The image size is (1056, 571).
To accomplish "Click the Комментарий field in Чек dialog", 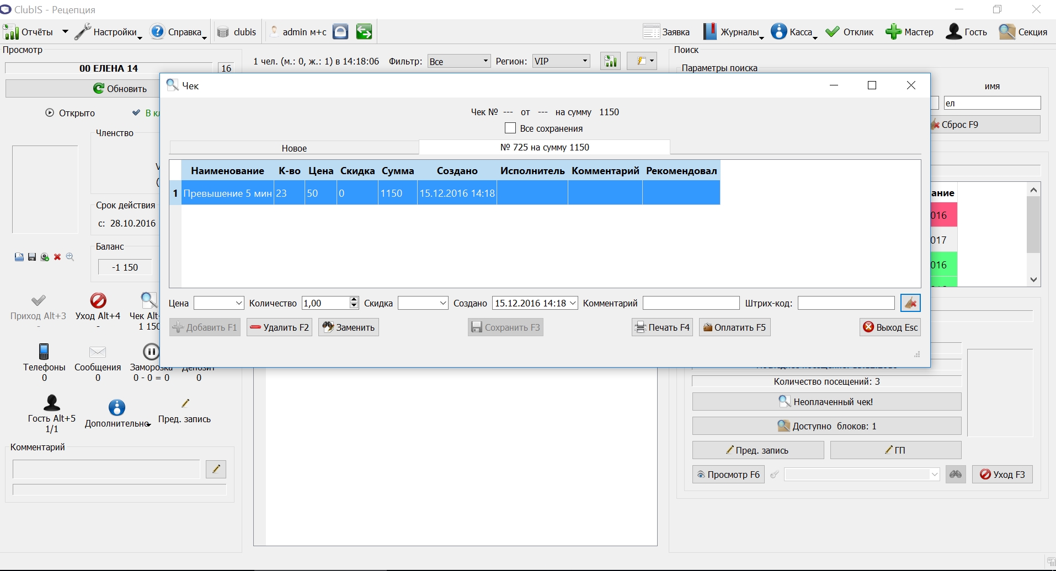I will (691, 303).
